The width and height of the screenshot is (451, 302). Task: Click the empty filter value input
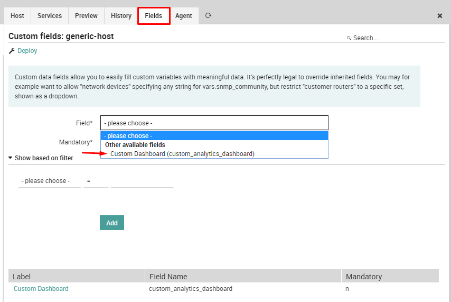point(142,181)
